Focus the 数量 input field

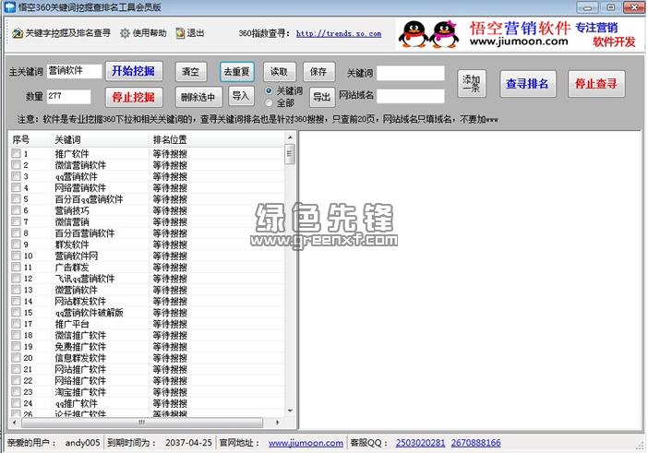coord(68,97)
